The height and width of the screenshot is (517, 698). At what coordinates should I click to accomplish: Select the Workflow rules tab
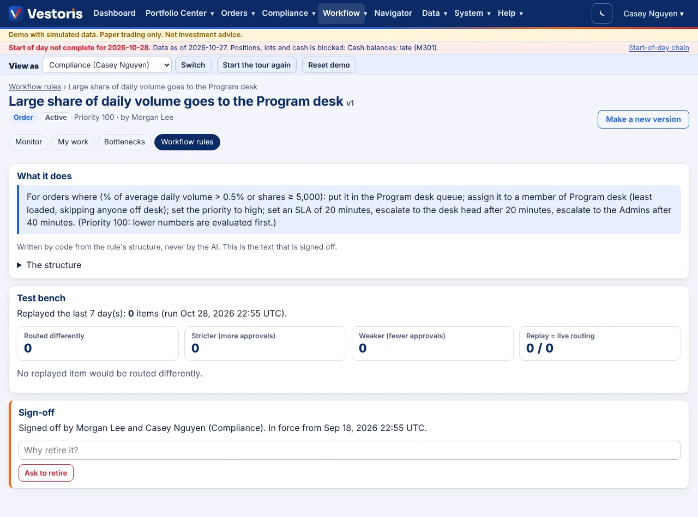click(187, 142)
